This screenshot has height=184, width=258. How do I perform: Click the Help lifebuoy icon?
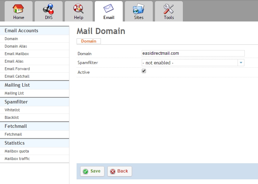(78, 9)
